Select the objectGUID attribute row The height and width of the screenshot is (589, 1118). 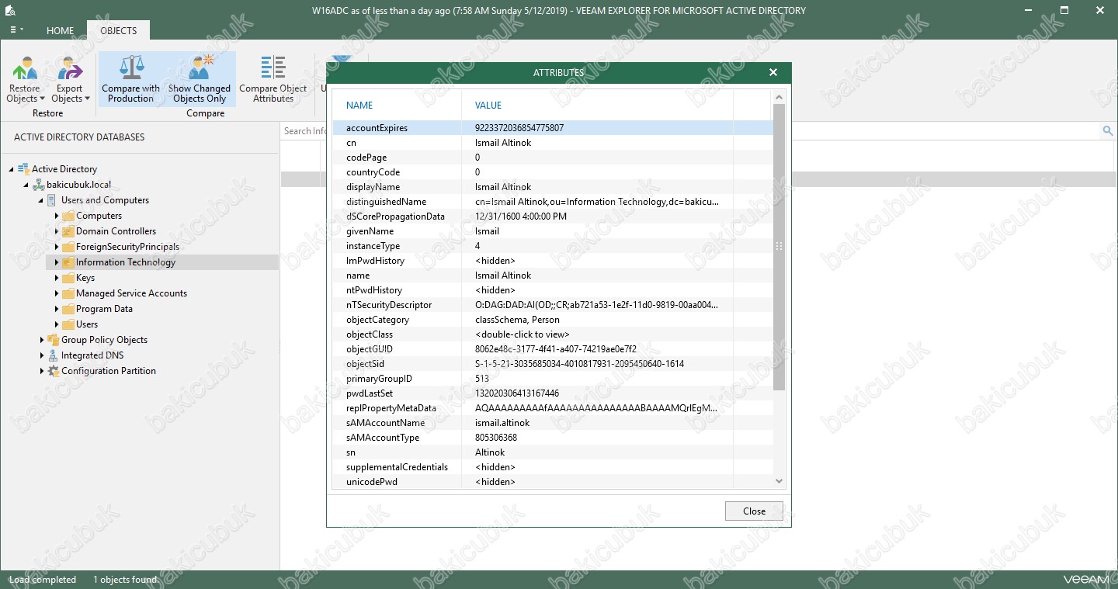[x=553, y=349]
